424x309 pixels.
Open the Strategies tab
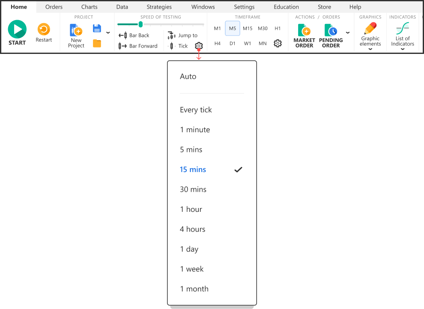tap(159, 7)
